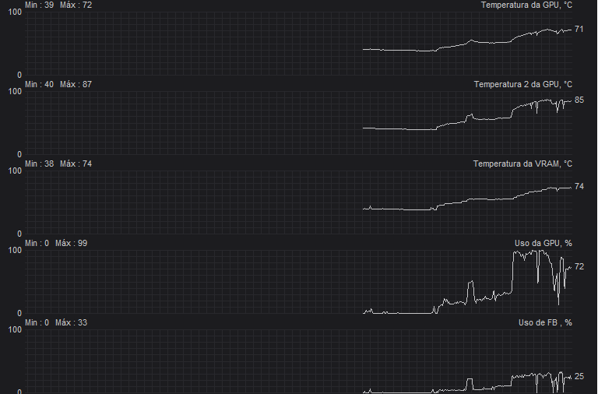Click the current value 25 of FB usage
This screenshot has height=394, width=598.
point(579,377)
